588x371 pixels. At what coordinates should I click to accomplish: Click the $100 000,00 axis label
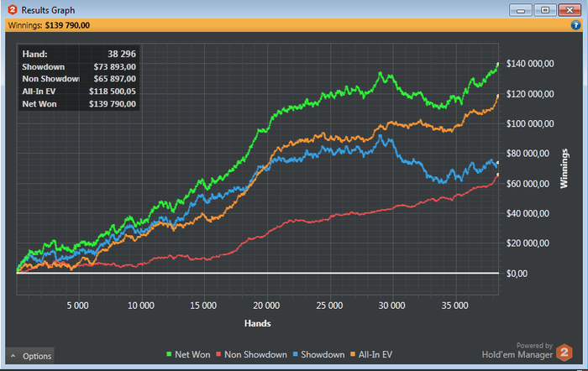[x=530, y=123]
